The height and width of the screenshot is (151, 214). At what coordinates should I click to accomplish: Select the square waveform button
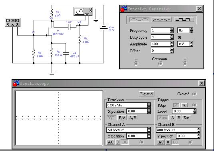(184, 20)
